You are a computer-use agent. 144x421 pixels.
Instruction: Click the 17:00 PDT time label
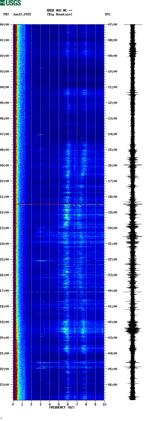click(5, 291)
